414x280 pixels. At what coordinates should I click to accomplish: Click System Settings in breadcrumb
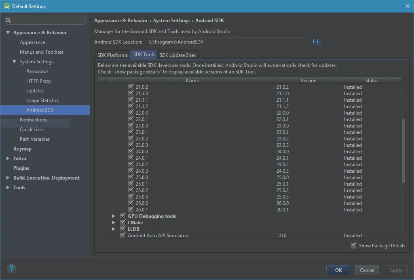(x=171, y=21)
